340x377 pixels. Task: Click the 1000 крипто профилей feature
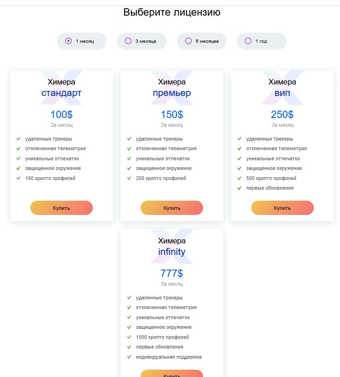pyautogui.click(x=162, y=337)
